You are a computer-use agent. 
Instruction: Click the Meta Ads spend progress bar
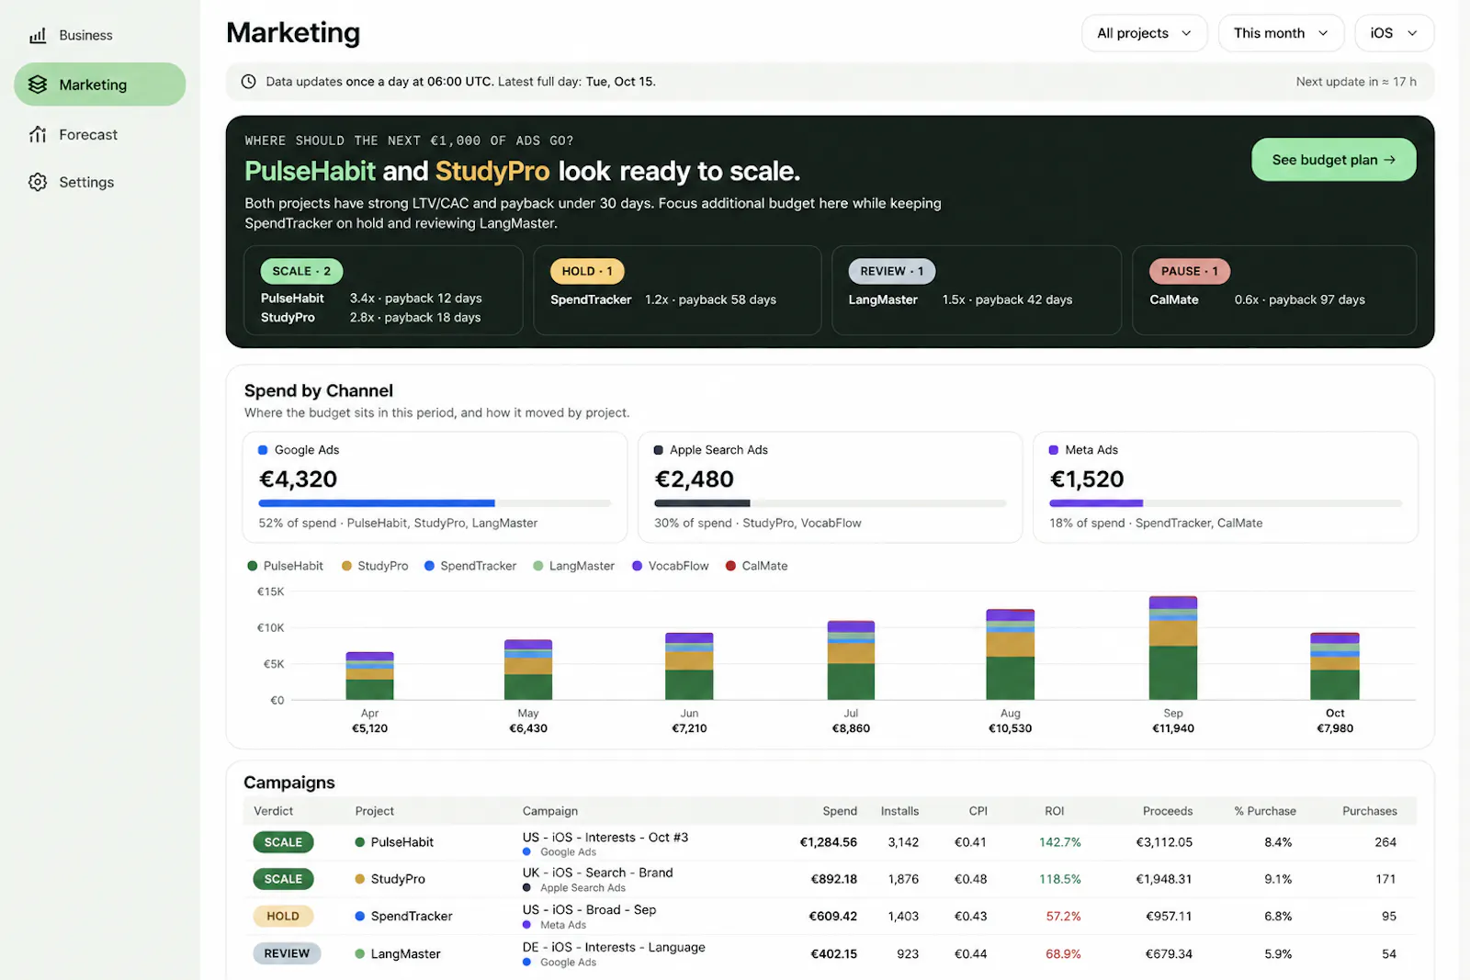(x=1226, y=503)
